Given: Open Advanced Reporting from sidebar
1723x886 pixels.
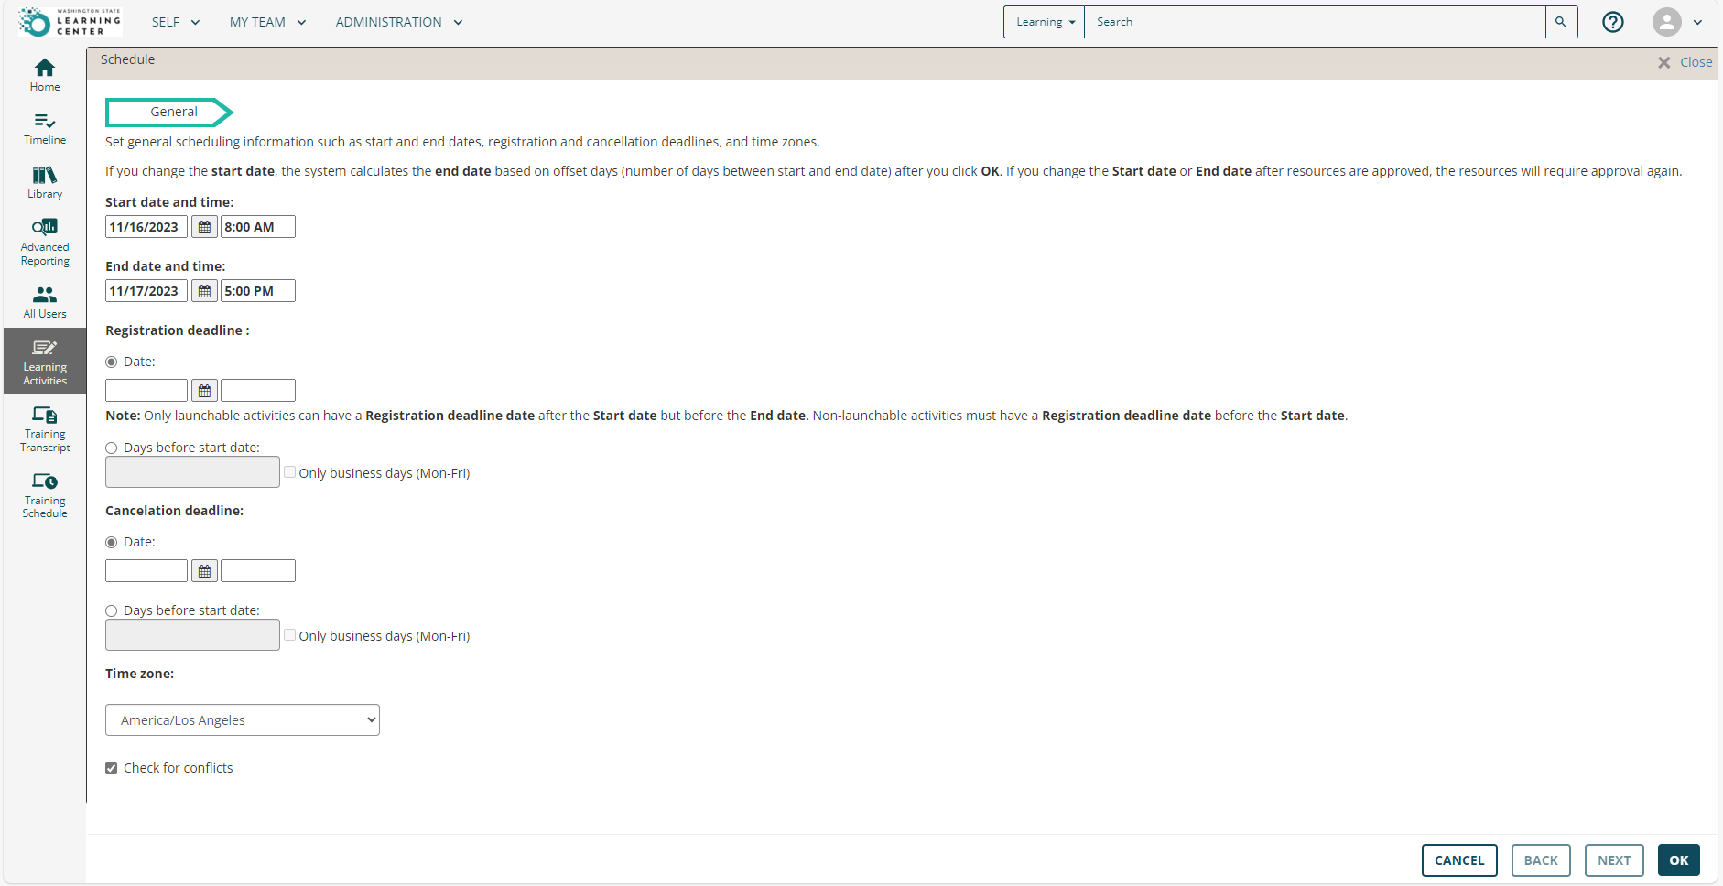Looking at the screenshot, I should [45, 242].
